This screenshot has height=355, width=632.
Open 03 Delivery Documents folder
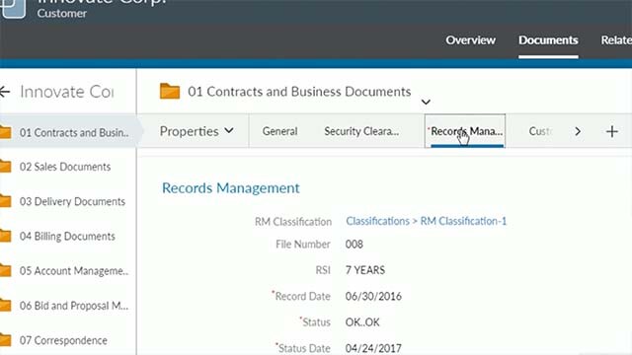point(72,201)
